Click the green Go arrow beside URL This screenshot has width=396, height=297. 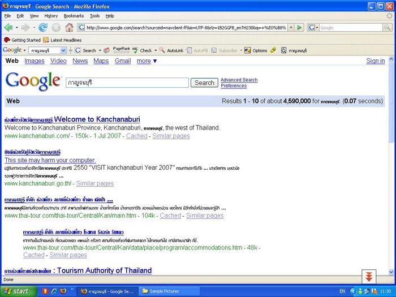click(299, 27)
